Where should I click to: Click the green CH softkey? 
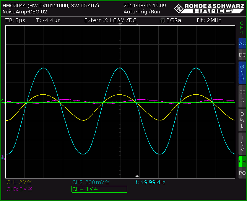[x=242, y=162]
